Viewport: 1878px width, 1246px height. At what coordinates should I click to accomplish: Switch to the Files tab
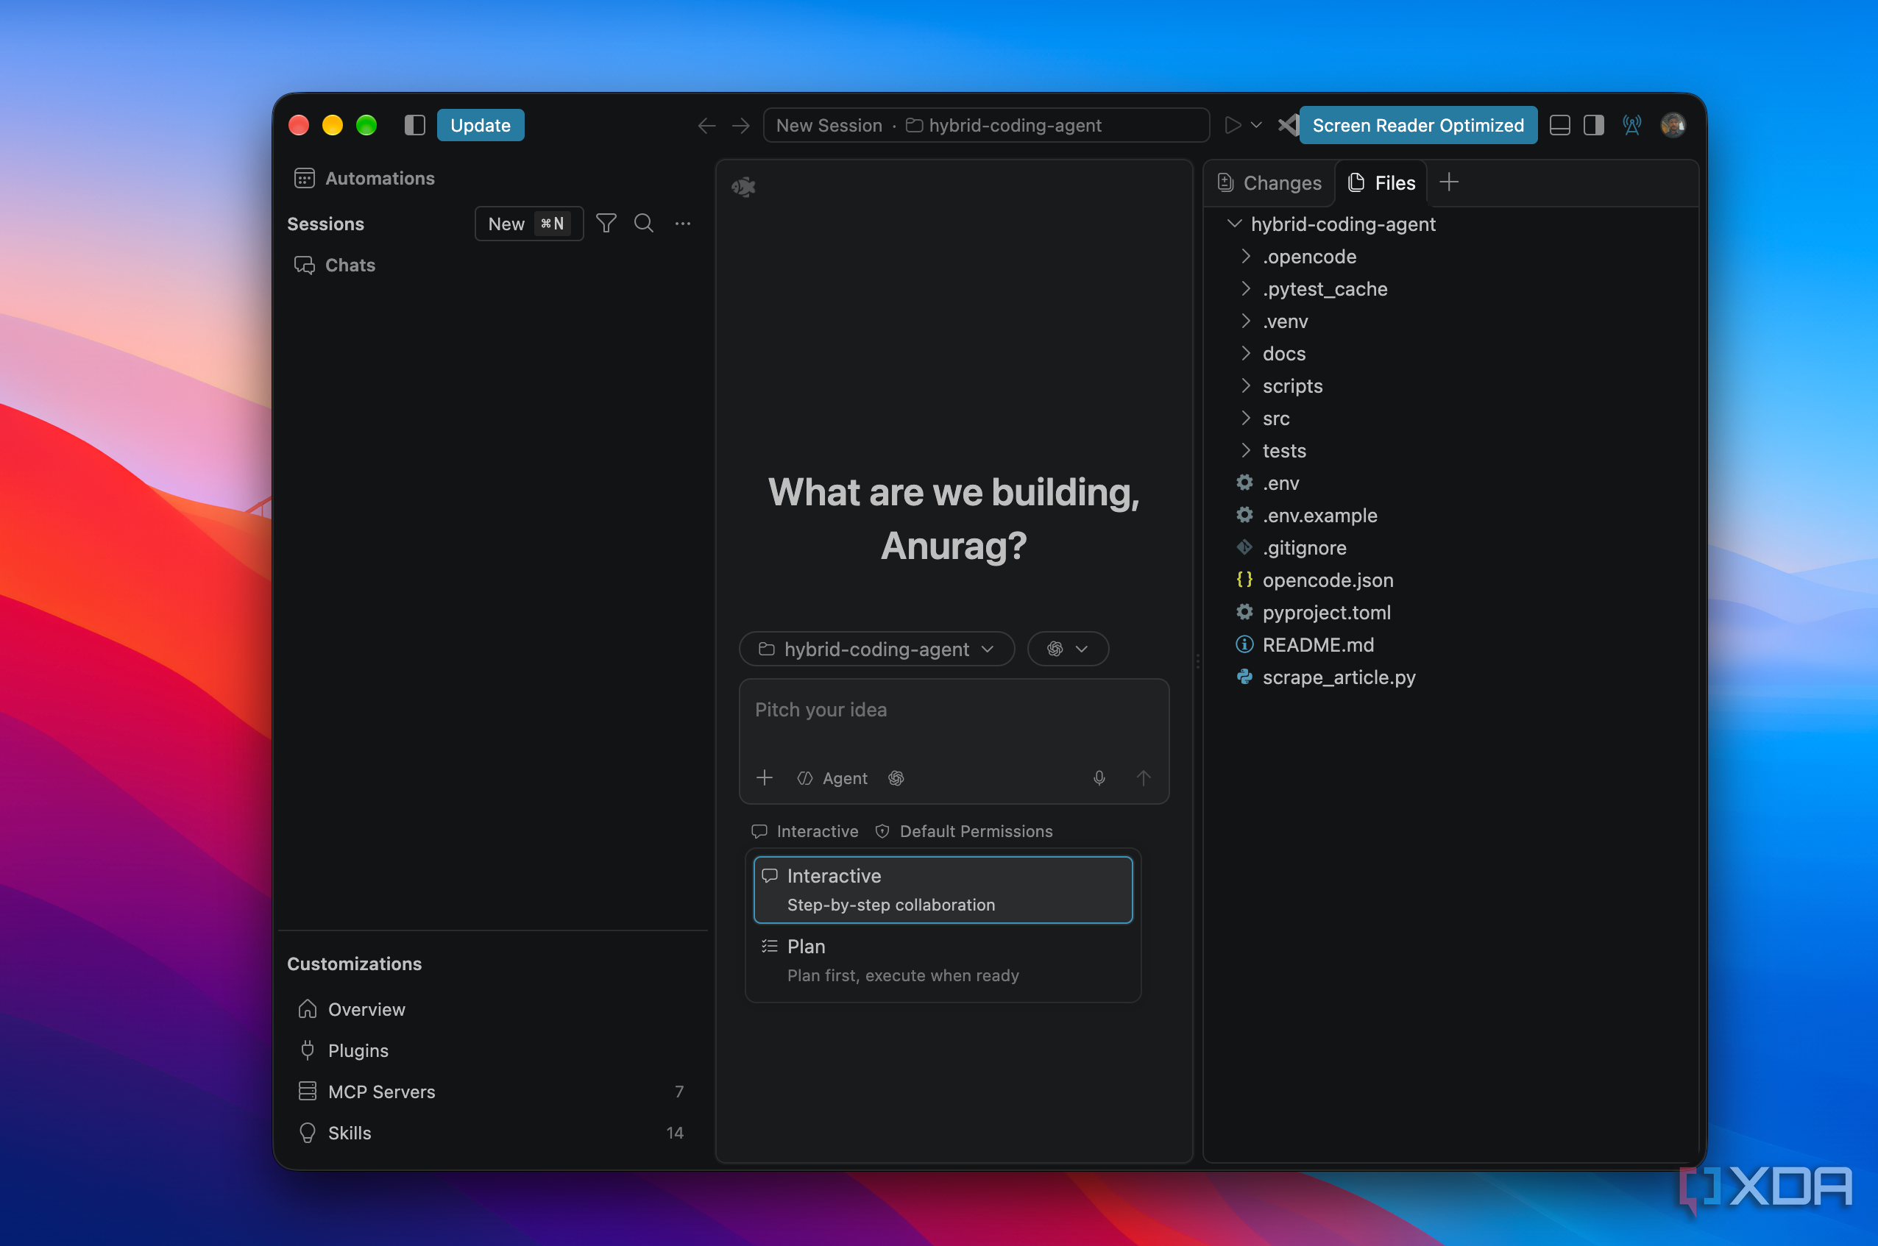pos(1381,182)
